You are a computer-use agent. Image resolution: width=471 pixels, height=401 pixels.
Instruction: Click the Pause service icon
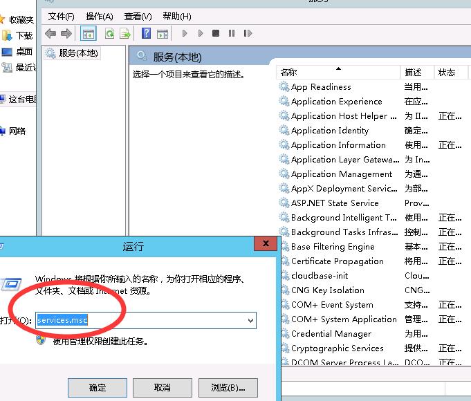(x=231, y=33)
